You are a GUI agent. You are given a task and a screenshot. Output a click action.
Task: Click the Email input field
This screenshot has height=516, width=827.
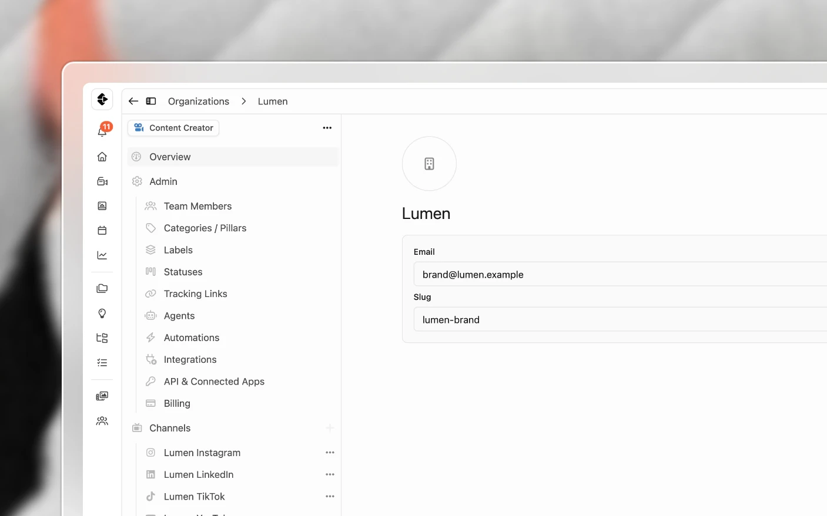click(620, 274)
